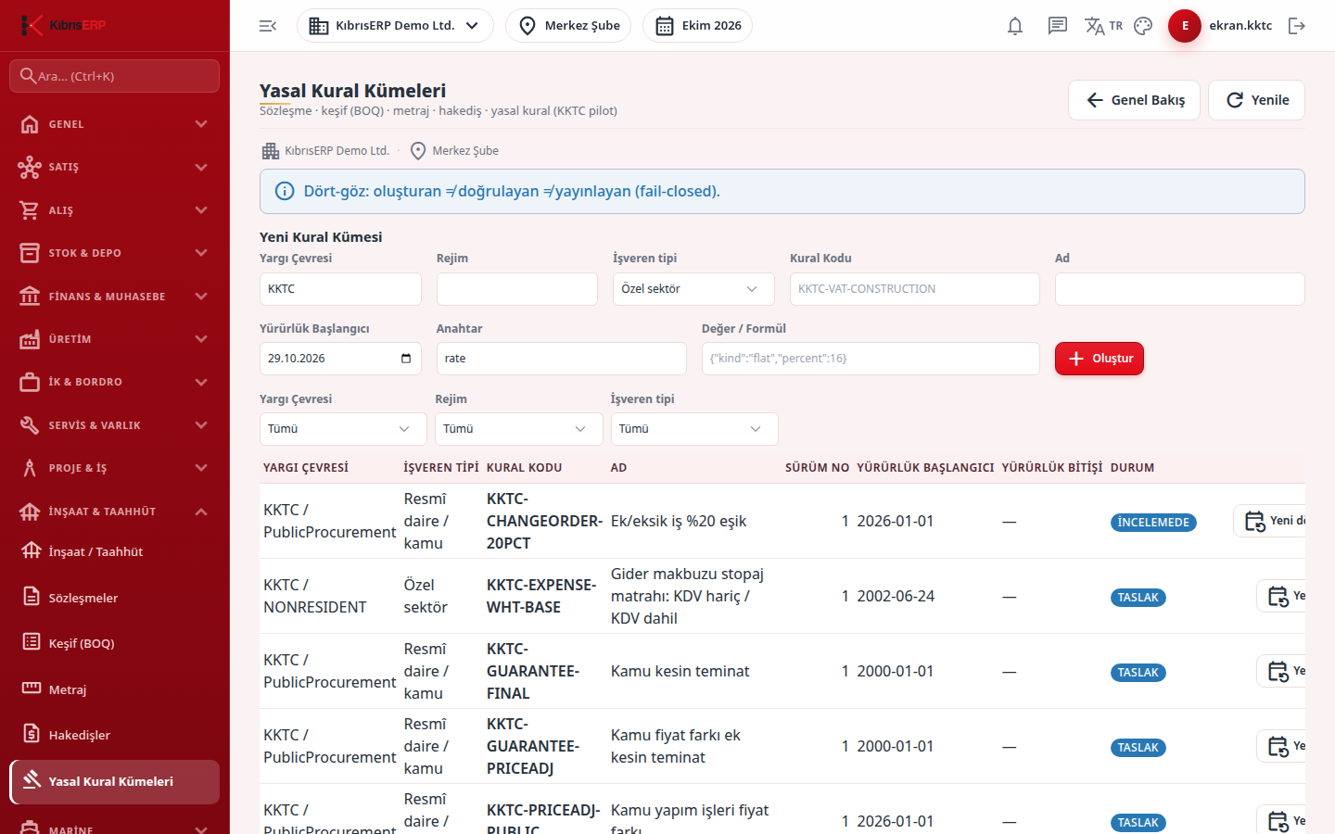The image size is (1335, 834).
Task: Expand the SATIŞ sidebar section
Action: click(x=114, y=167)
